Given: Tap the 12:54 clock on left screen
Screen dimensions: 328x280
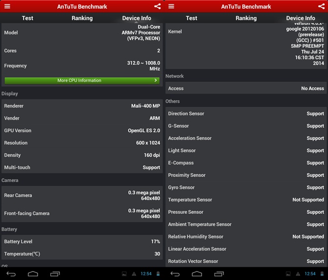Looking at the screenshot, I should [146, 274].
